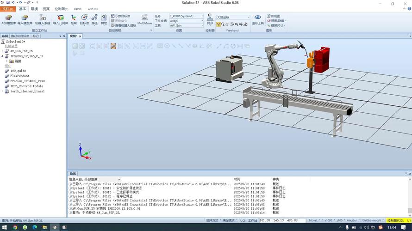The image size is (412, 231).
Task: Select the Freehand multirobot jog tool
Action: tap(245, 24)
